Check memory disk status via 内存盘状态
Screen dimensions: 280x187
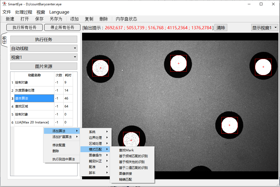pos(126,19)
